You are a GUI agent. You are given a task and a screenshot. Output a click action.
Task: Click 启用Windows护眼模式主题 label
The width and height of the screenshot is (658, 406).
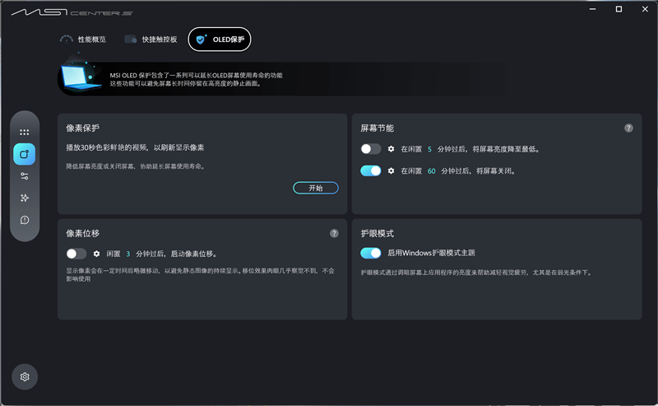coord(431,253)
